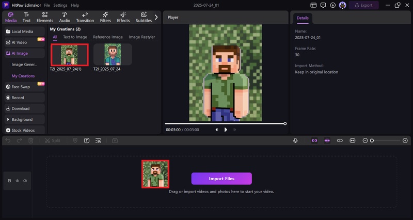Click the timeline zoom slider handle

click(x=372, y=140)
